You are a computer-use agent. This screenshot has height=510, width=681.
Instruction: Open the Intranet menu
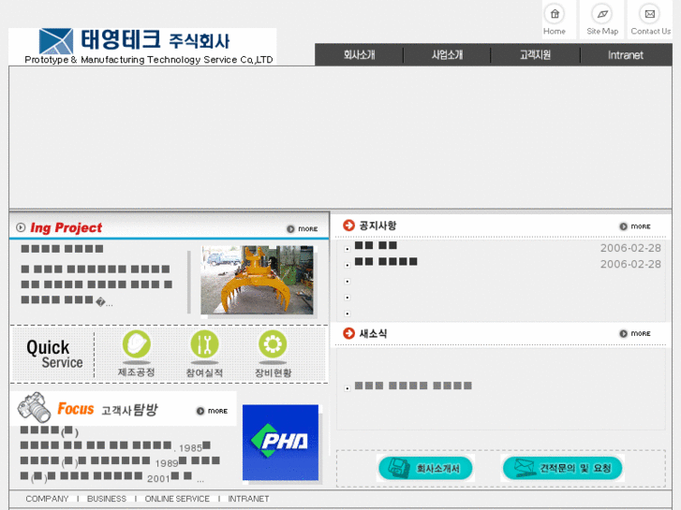coord(625,55)
